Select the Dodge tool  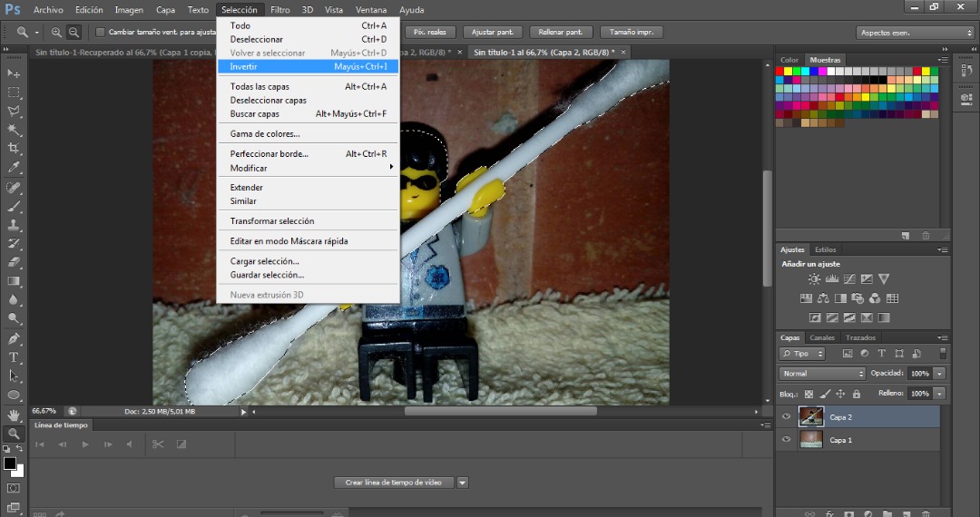pos(13,319)
